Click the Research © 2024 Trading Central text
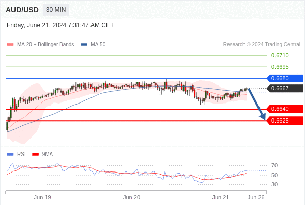Image resolution: width=305 pixels, height=206 pixels. coord(262,45)
